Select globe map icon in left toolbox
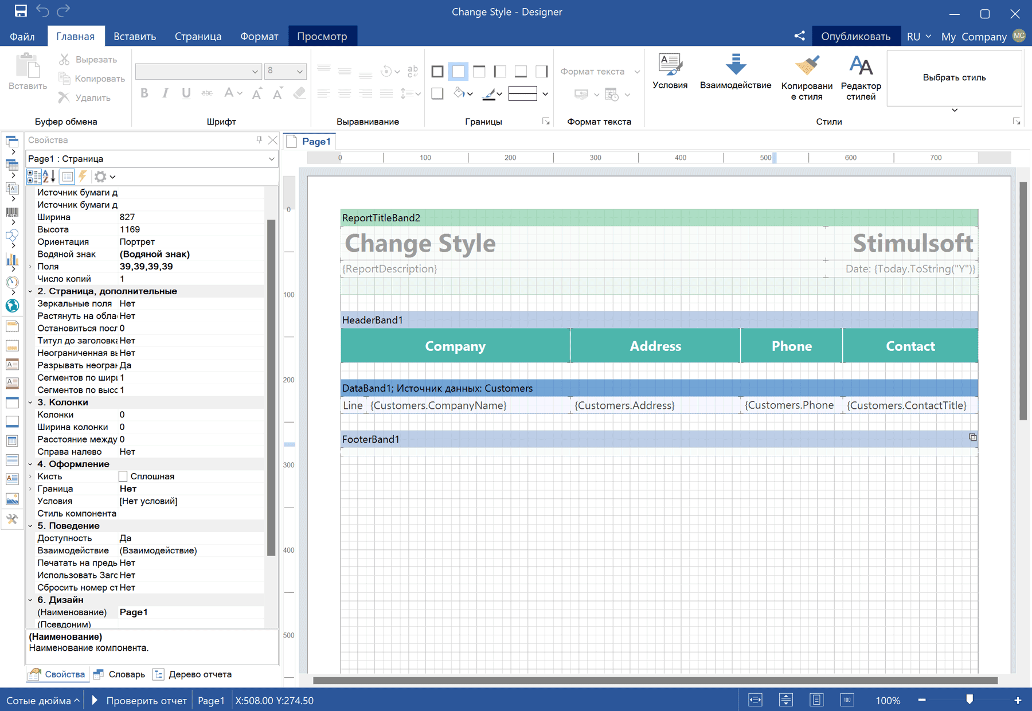Screen dimensions: 1032x711 [12, 306]
